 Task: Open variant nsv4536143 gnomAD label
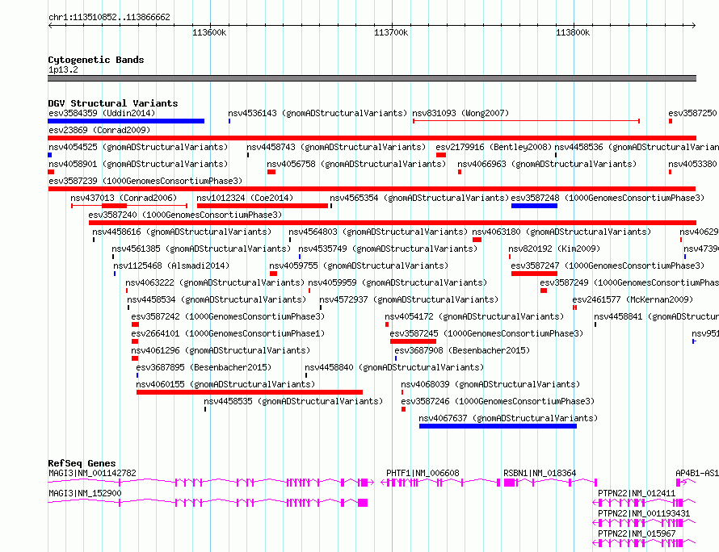point(317,113)
